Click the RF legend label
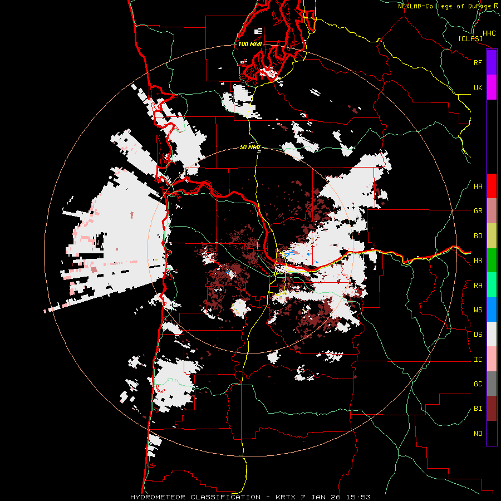This screenshot has height=501, width=501. 478,62
